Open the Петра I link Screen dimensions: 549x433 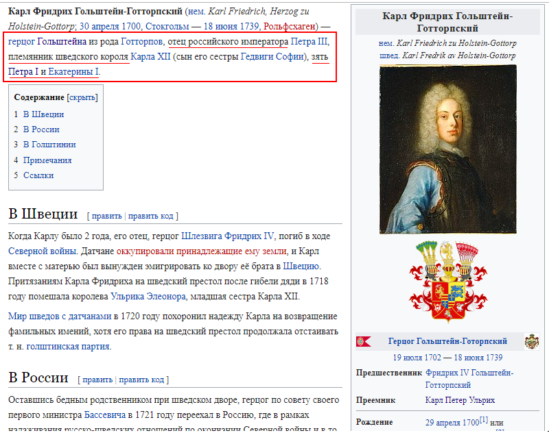pyautogui.click(x=23, y=72)
